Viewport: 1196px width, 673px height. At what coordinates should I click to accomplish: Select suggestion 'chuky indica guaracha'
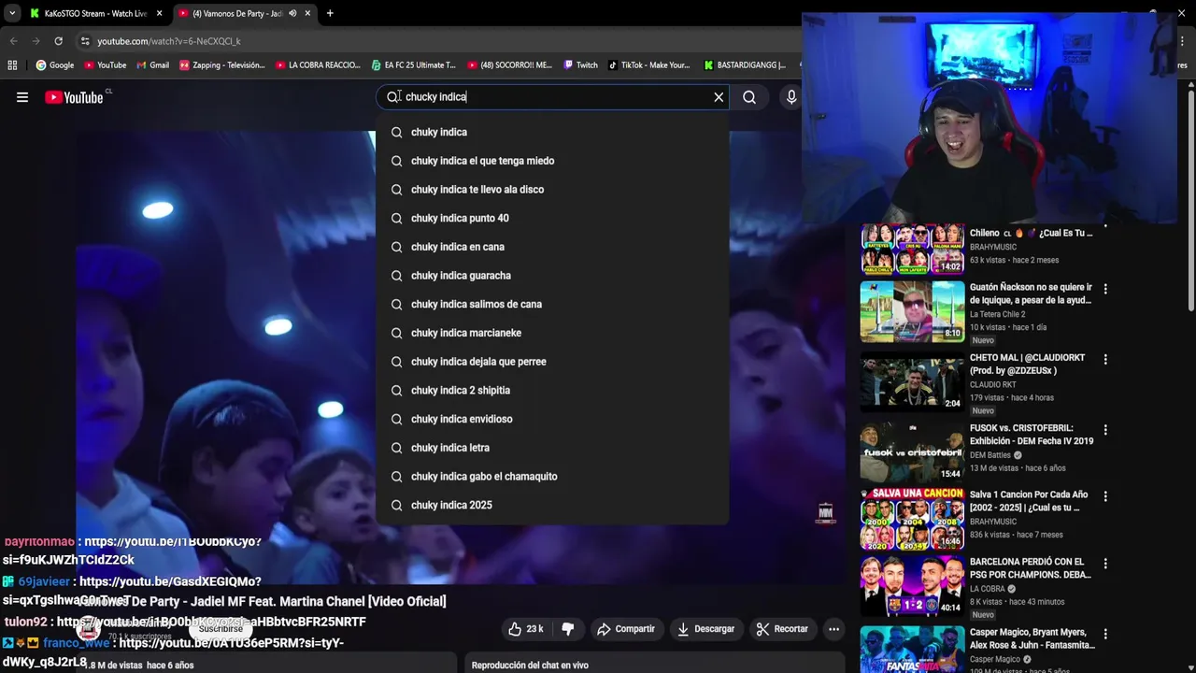(552, 276)
